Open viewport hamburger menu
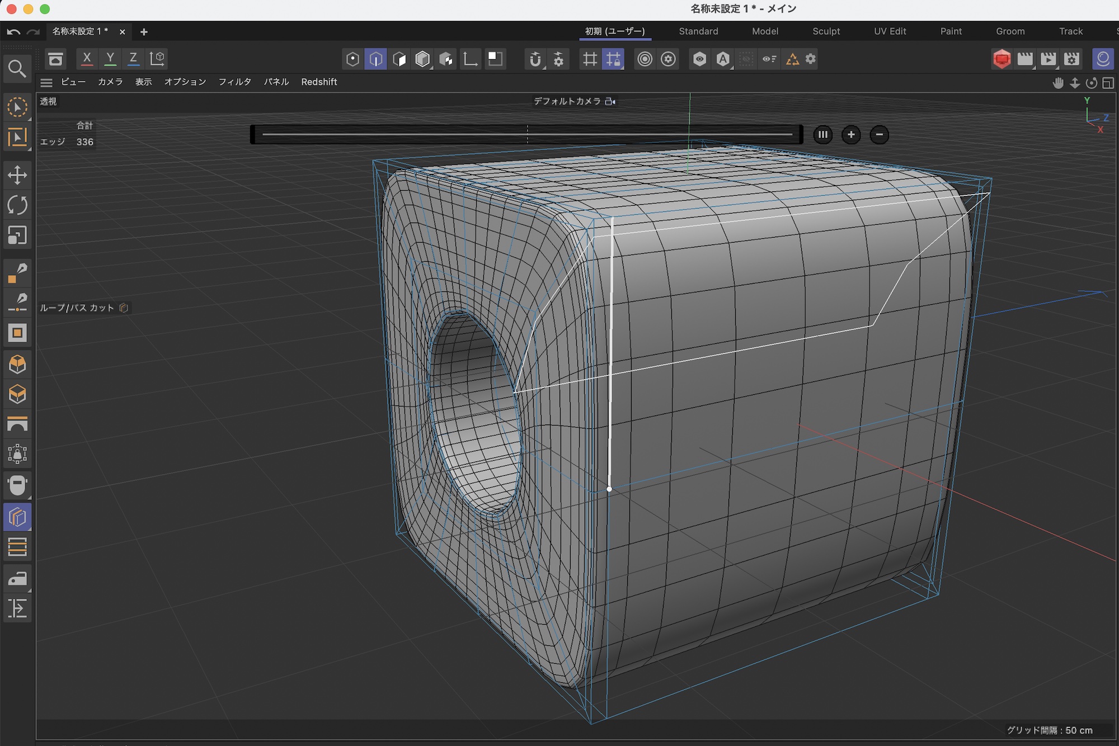This screenshot has width=1119, height=746. pyautogui.click(x=46, y=82)
